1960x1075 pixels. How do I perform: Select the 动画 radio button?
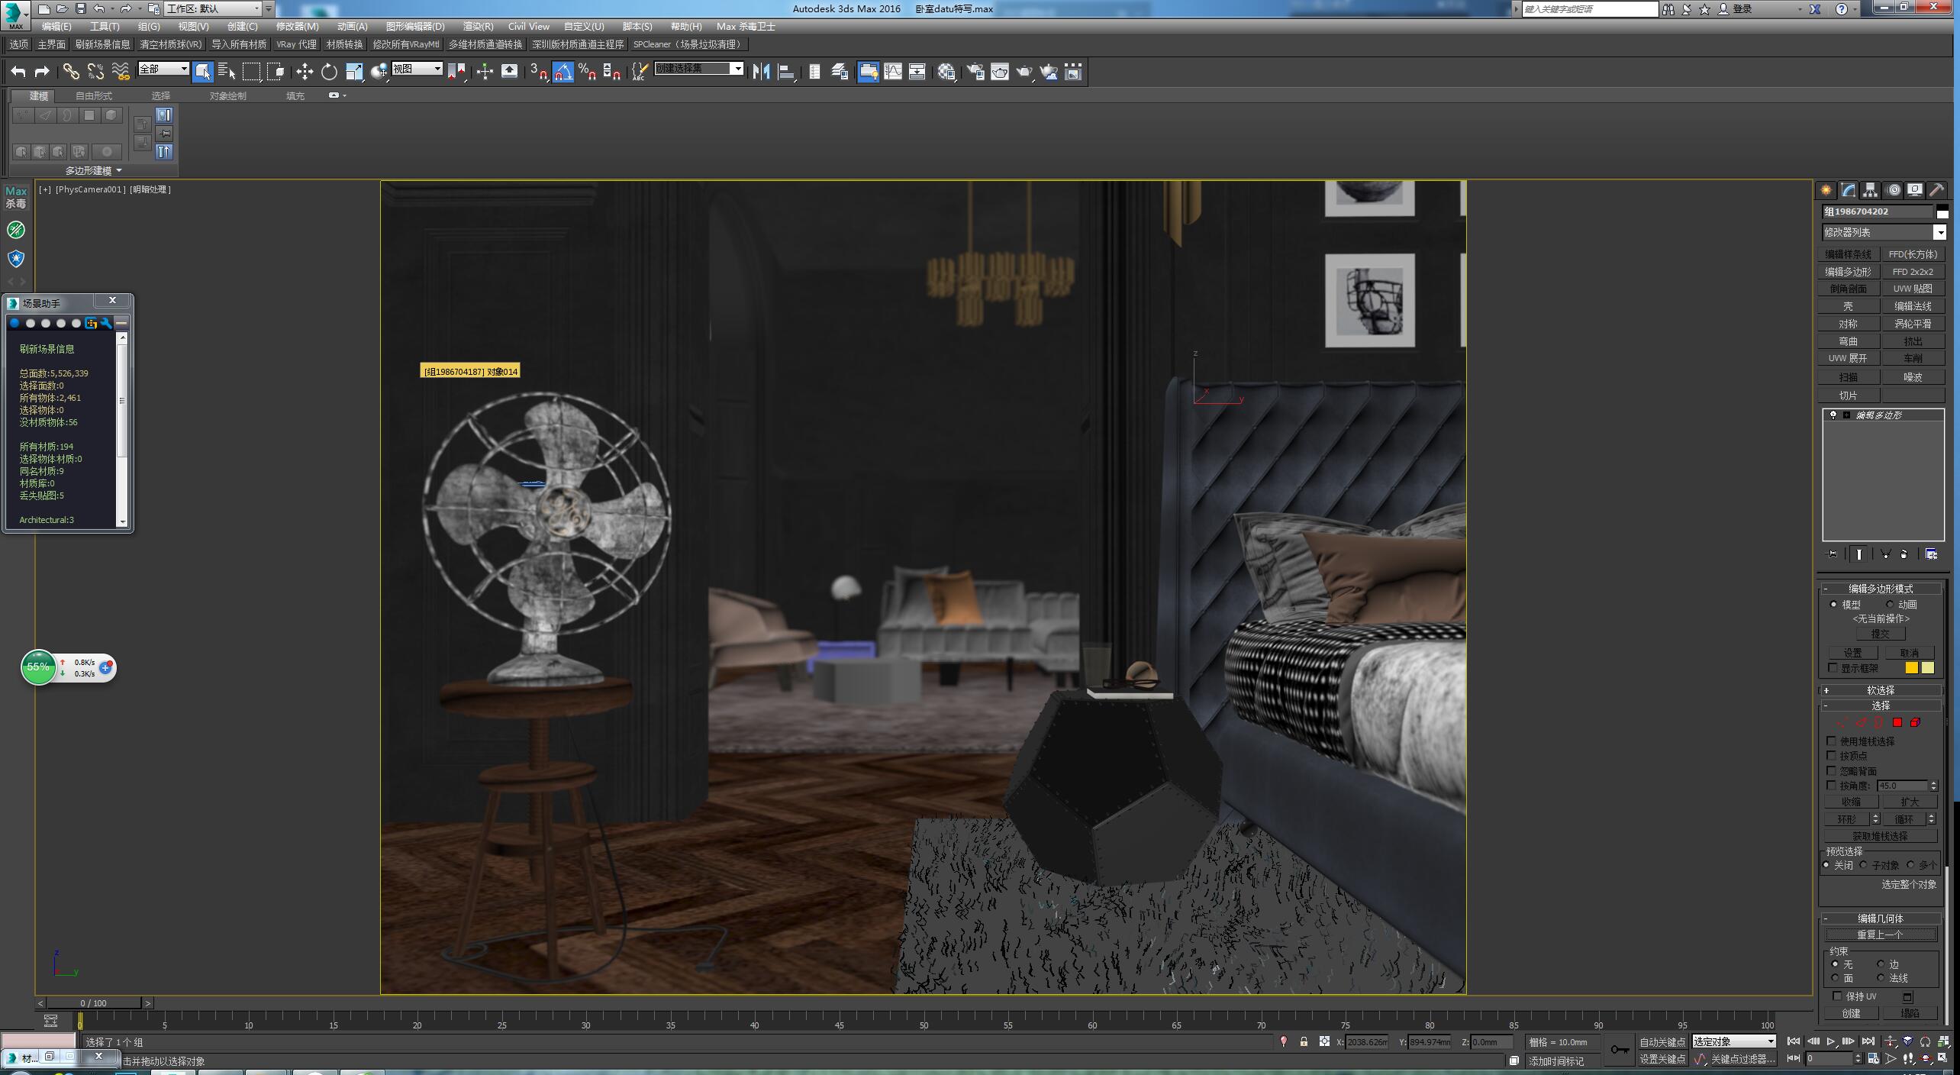click(1890, 604)
